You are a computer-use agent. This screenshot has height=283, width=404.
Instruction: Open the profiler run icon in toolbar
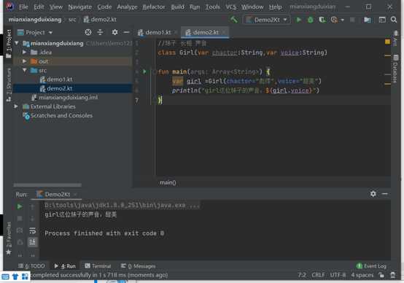click(334, 20)
